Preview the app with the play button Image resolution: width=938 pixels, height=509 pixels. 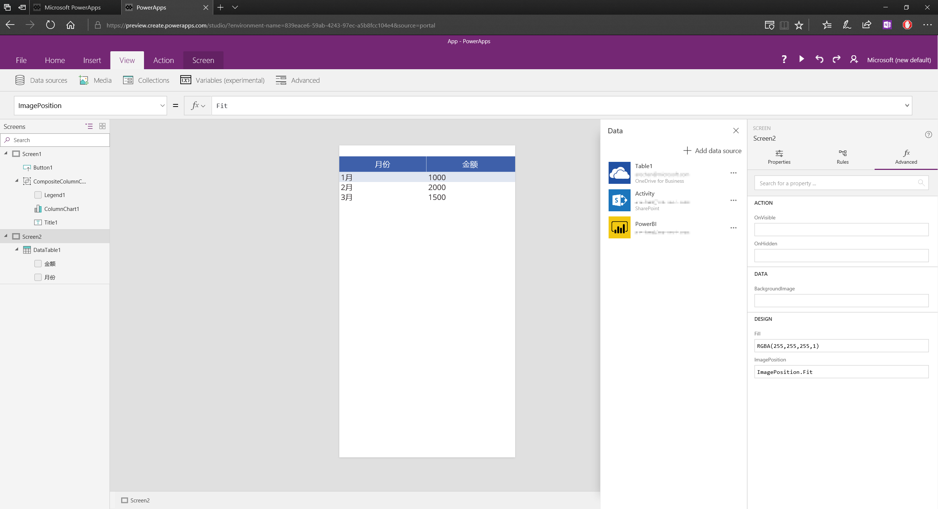point(801,59)
